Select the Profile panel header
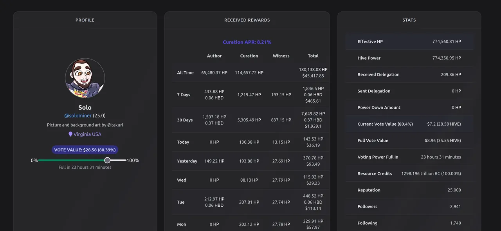The height and width of the screenshot is (231, 501). pos(85,20)
